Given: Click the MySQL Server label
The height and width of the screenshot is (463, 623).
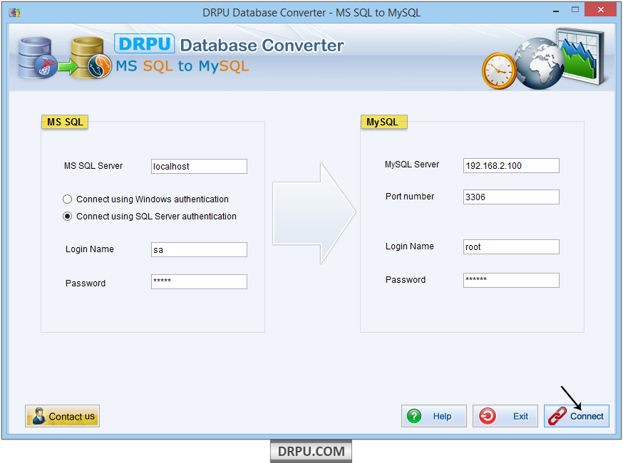Looking at the screenshot, I should pyautogui.click(x=412, y=165).
